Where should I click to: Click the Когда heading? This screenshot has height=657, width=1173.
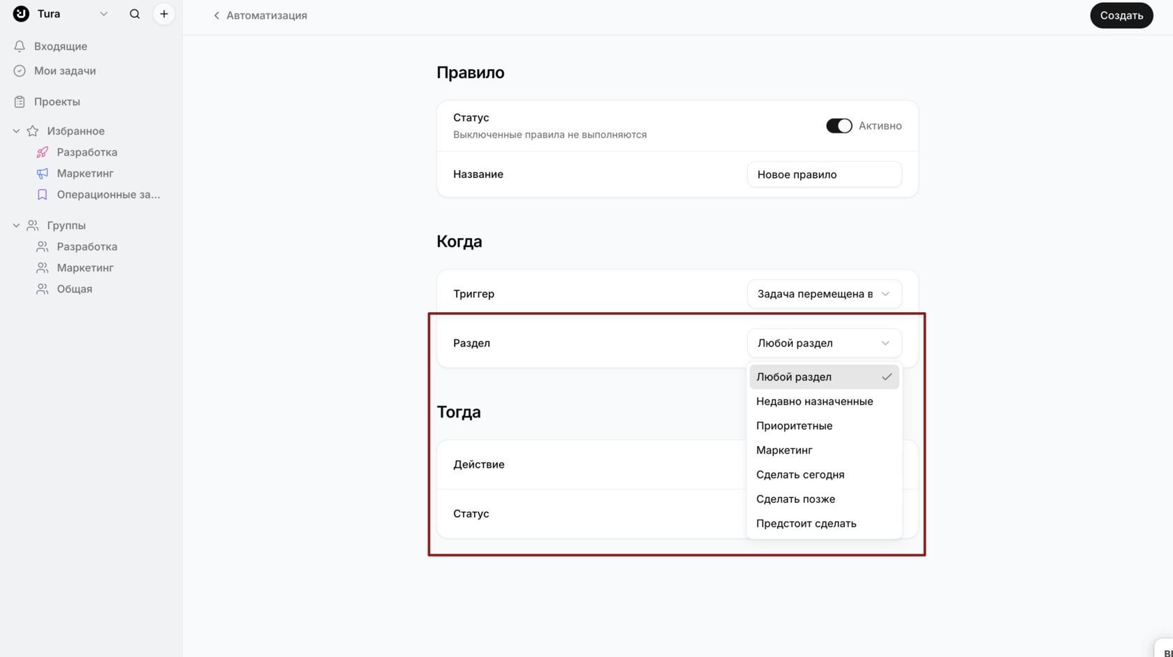pos(459,242)
